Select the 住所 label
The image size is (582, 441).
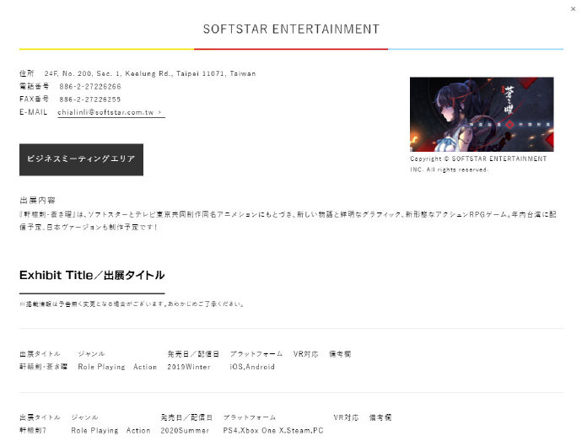(27, 73)
